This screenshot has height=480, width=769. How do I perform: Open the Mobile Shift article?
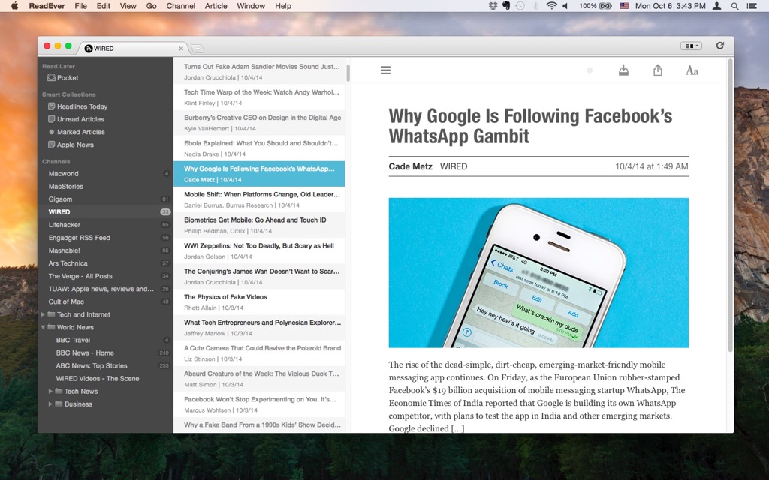coord(259,199)
